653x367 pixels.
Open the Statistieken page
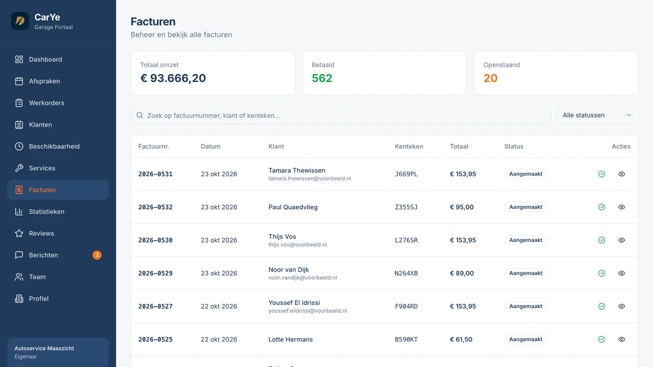coord(58,212)
